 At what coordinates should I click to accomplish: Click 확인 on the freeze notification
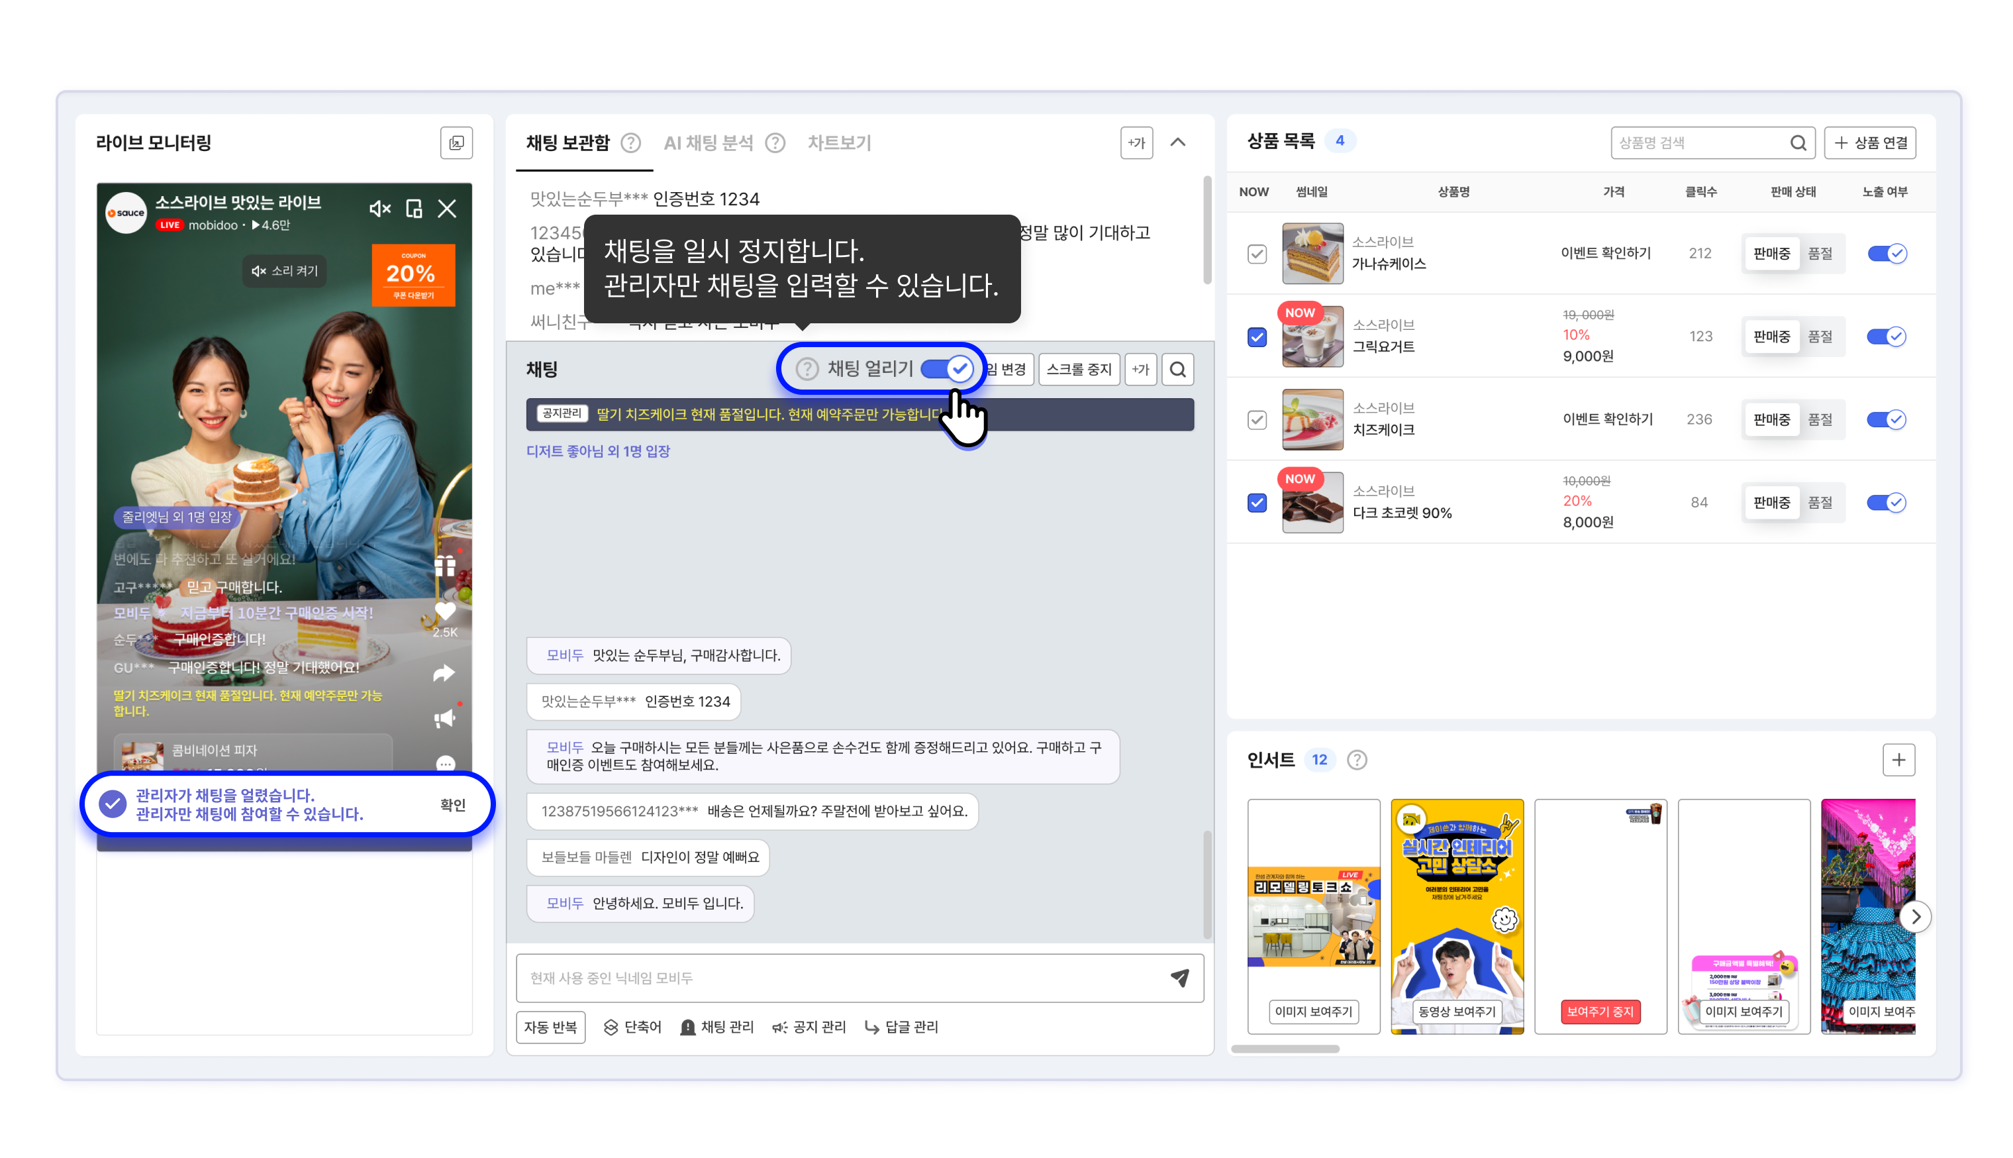coord(452,804)
